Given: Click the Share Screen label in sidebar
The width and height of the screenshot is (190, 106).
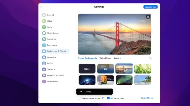Looking at the screenshot, I should pos(53,33).
